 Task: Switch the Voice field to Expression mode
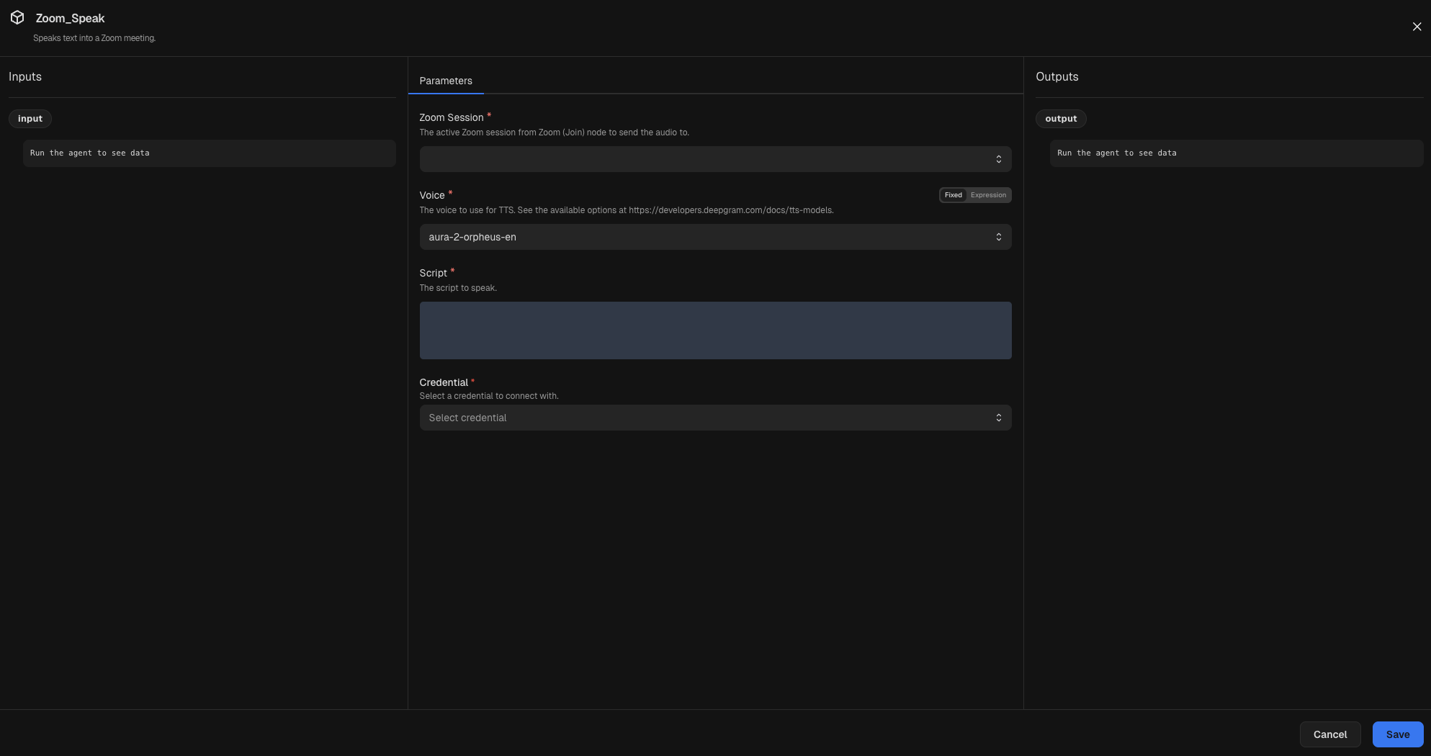(987, 194)
